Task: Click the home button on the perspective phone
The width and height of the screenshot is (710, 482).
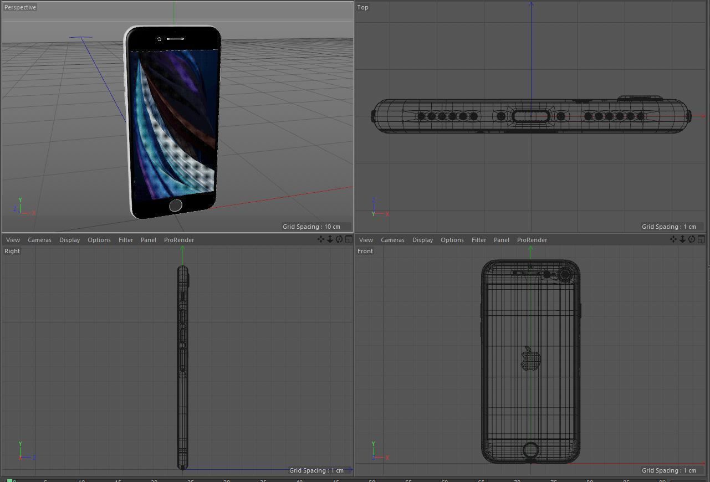Action: [x=175, y=205]
